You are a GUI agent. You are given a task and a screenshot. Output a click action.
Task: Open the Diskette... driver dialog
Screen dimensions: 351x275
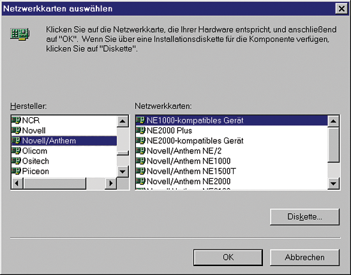pos(304,216)
